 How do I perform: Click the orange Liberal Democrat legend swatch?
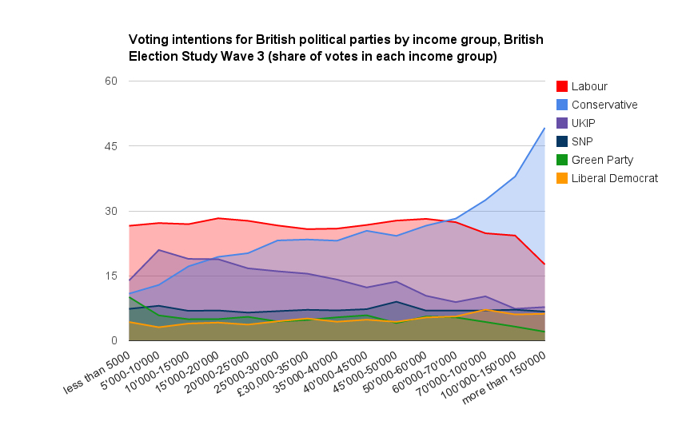click(x=562, y=178)
